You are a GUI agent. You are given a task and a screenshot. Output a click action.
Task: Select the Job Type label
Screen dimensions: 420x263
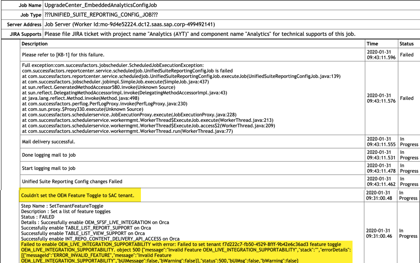coord(31,15)
